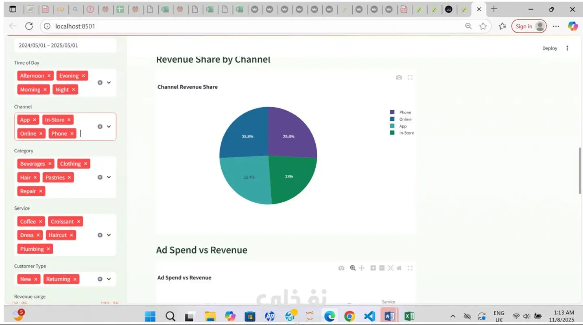583x325 pixels.
Task: Open Edge tab actions menu
Action: tap(13, 9)
